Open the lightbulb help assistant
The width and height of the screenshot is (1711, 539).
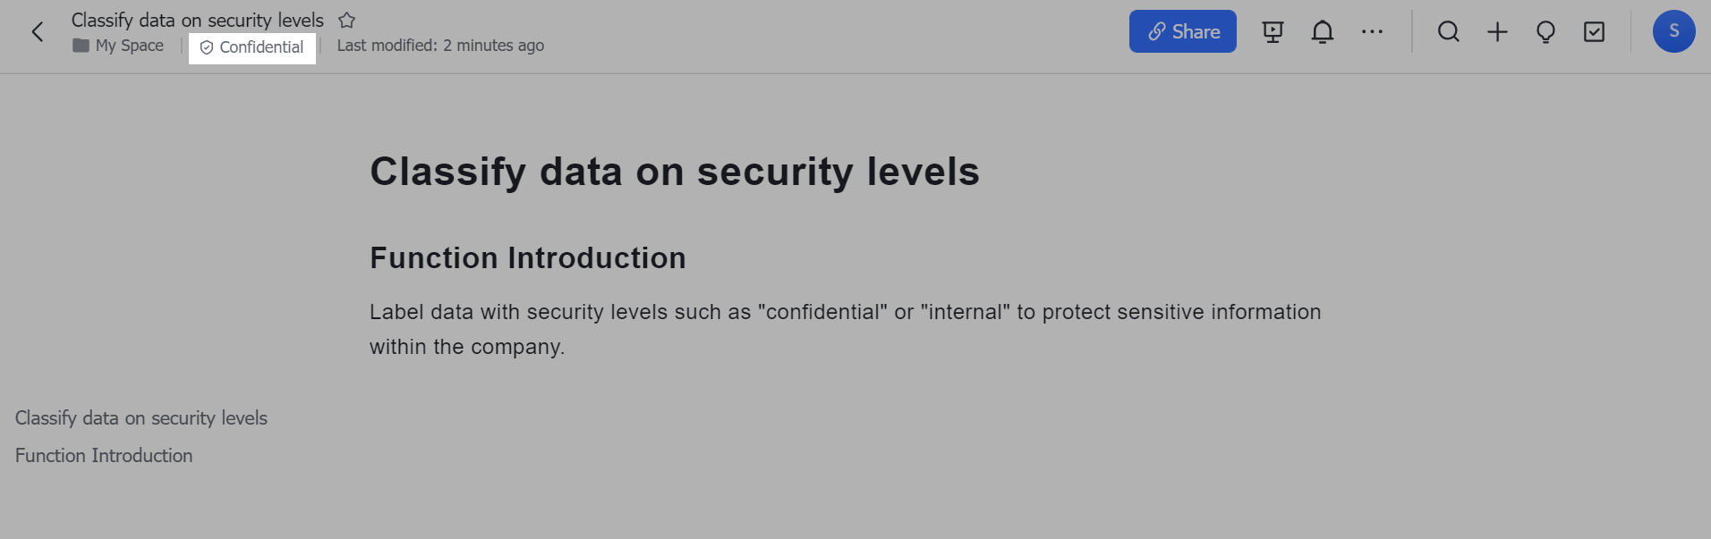(x=1545, y=31)
